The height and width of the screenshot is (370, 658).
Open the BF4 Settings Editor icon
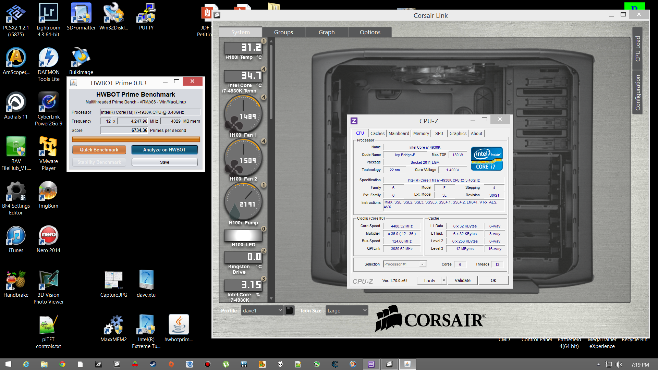tap(16, 199)
